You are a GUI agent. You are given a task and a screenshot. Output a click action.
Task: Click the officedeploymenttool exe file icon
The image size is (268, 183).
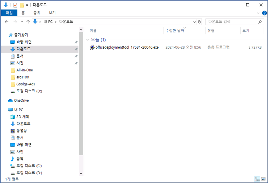(x=92, y=47)
